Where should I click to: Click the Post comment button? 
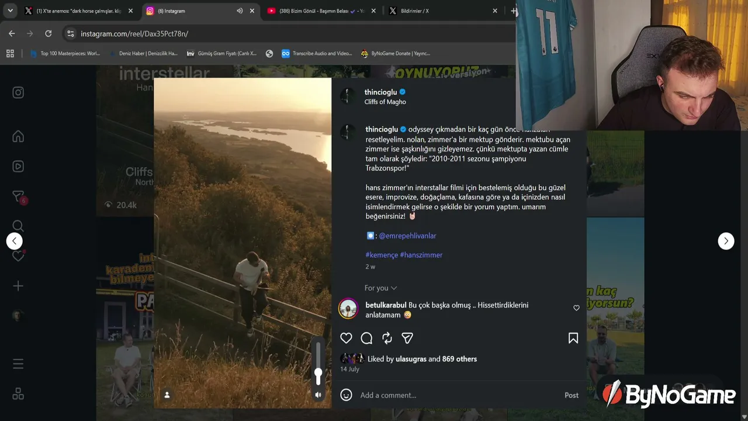[x=572, y=395]
